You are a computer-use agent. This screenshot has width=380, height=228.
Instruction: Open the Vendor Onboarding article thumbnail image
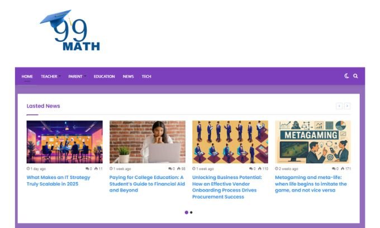point(230,142)
